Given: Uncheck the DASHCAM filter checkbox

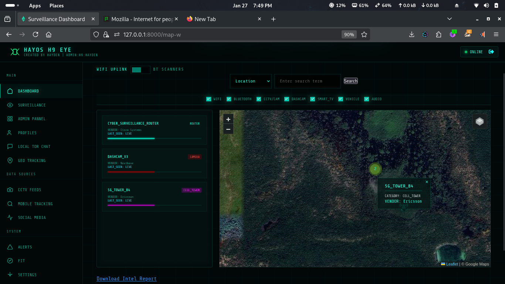Looking at the screenshot, I should click(287, 99).
